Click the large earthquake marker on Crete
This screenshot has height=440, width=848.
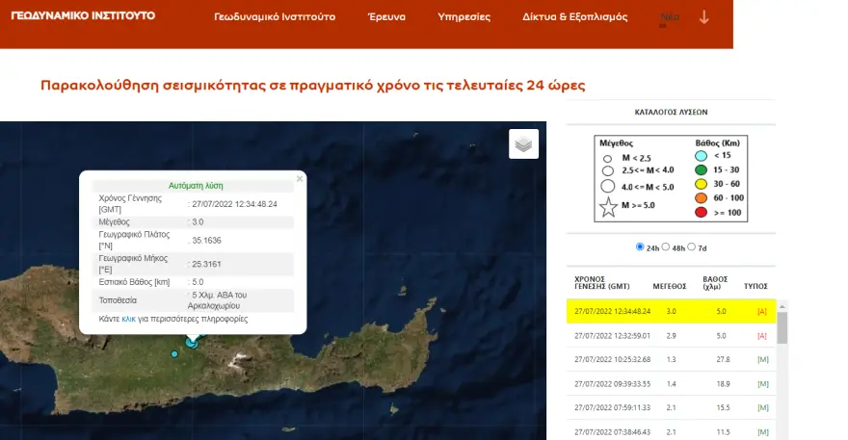(192, 342)
